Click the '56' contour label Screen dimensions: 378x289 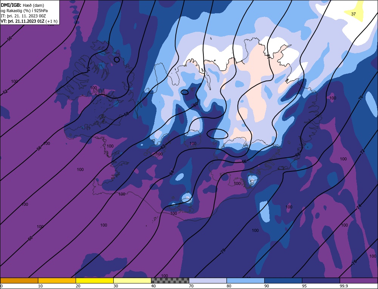pos(39,148)
